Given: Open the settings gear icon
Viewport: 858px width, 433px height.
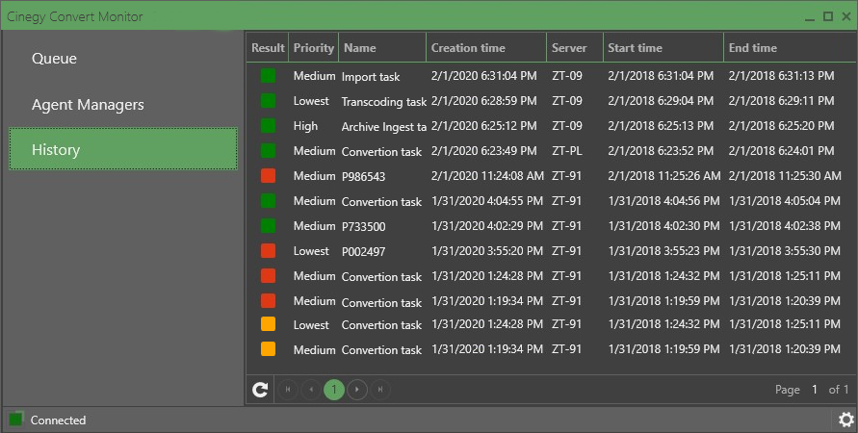Looking at the screenshot, I should 845,420.
